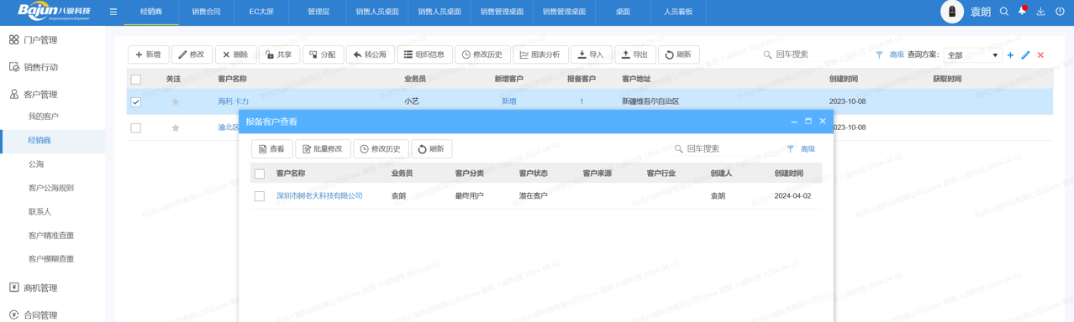Click 高级 filter inside 报备客户查看 dialog
This screenshot has width=1074, height=322.
(808, 148)
